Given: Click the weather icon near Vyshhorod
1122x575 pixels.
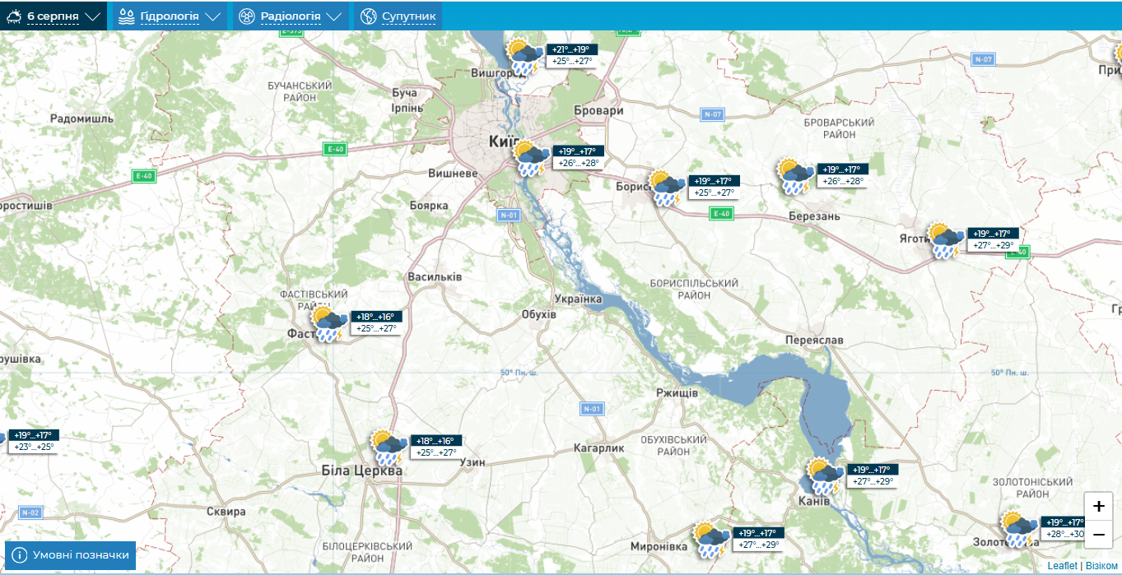Looking at the screenshot, I should tap(524, 56).
